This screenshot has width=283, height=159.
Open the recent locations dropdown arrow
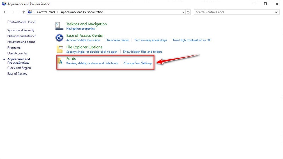pos(18,12)
